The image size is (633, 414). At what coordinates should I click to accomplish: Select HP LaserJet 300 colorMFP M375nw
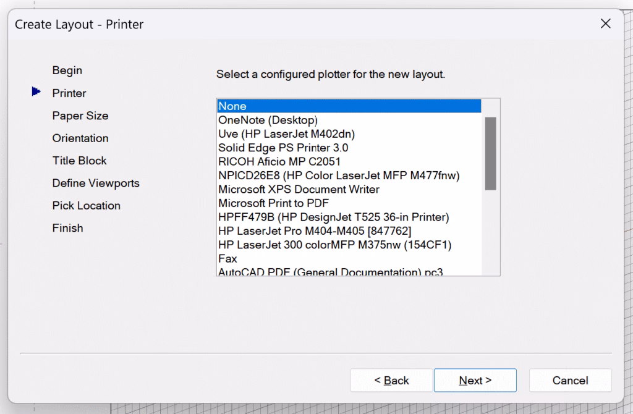tap(349, 245)
